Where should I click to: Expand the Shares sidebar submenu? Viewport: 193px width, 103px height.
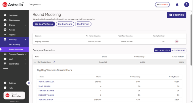click(x=26, y=25)
